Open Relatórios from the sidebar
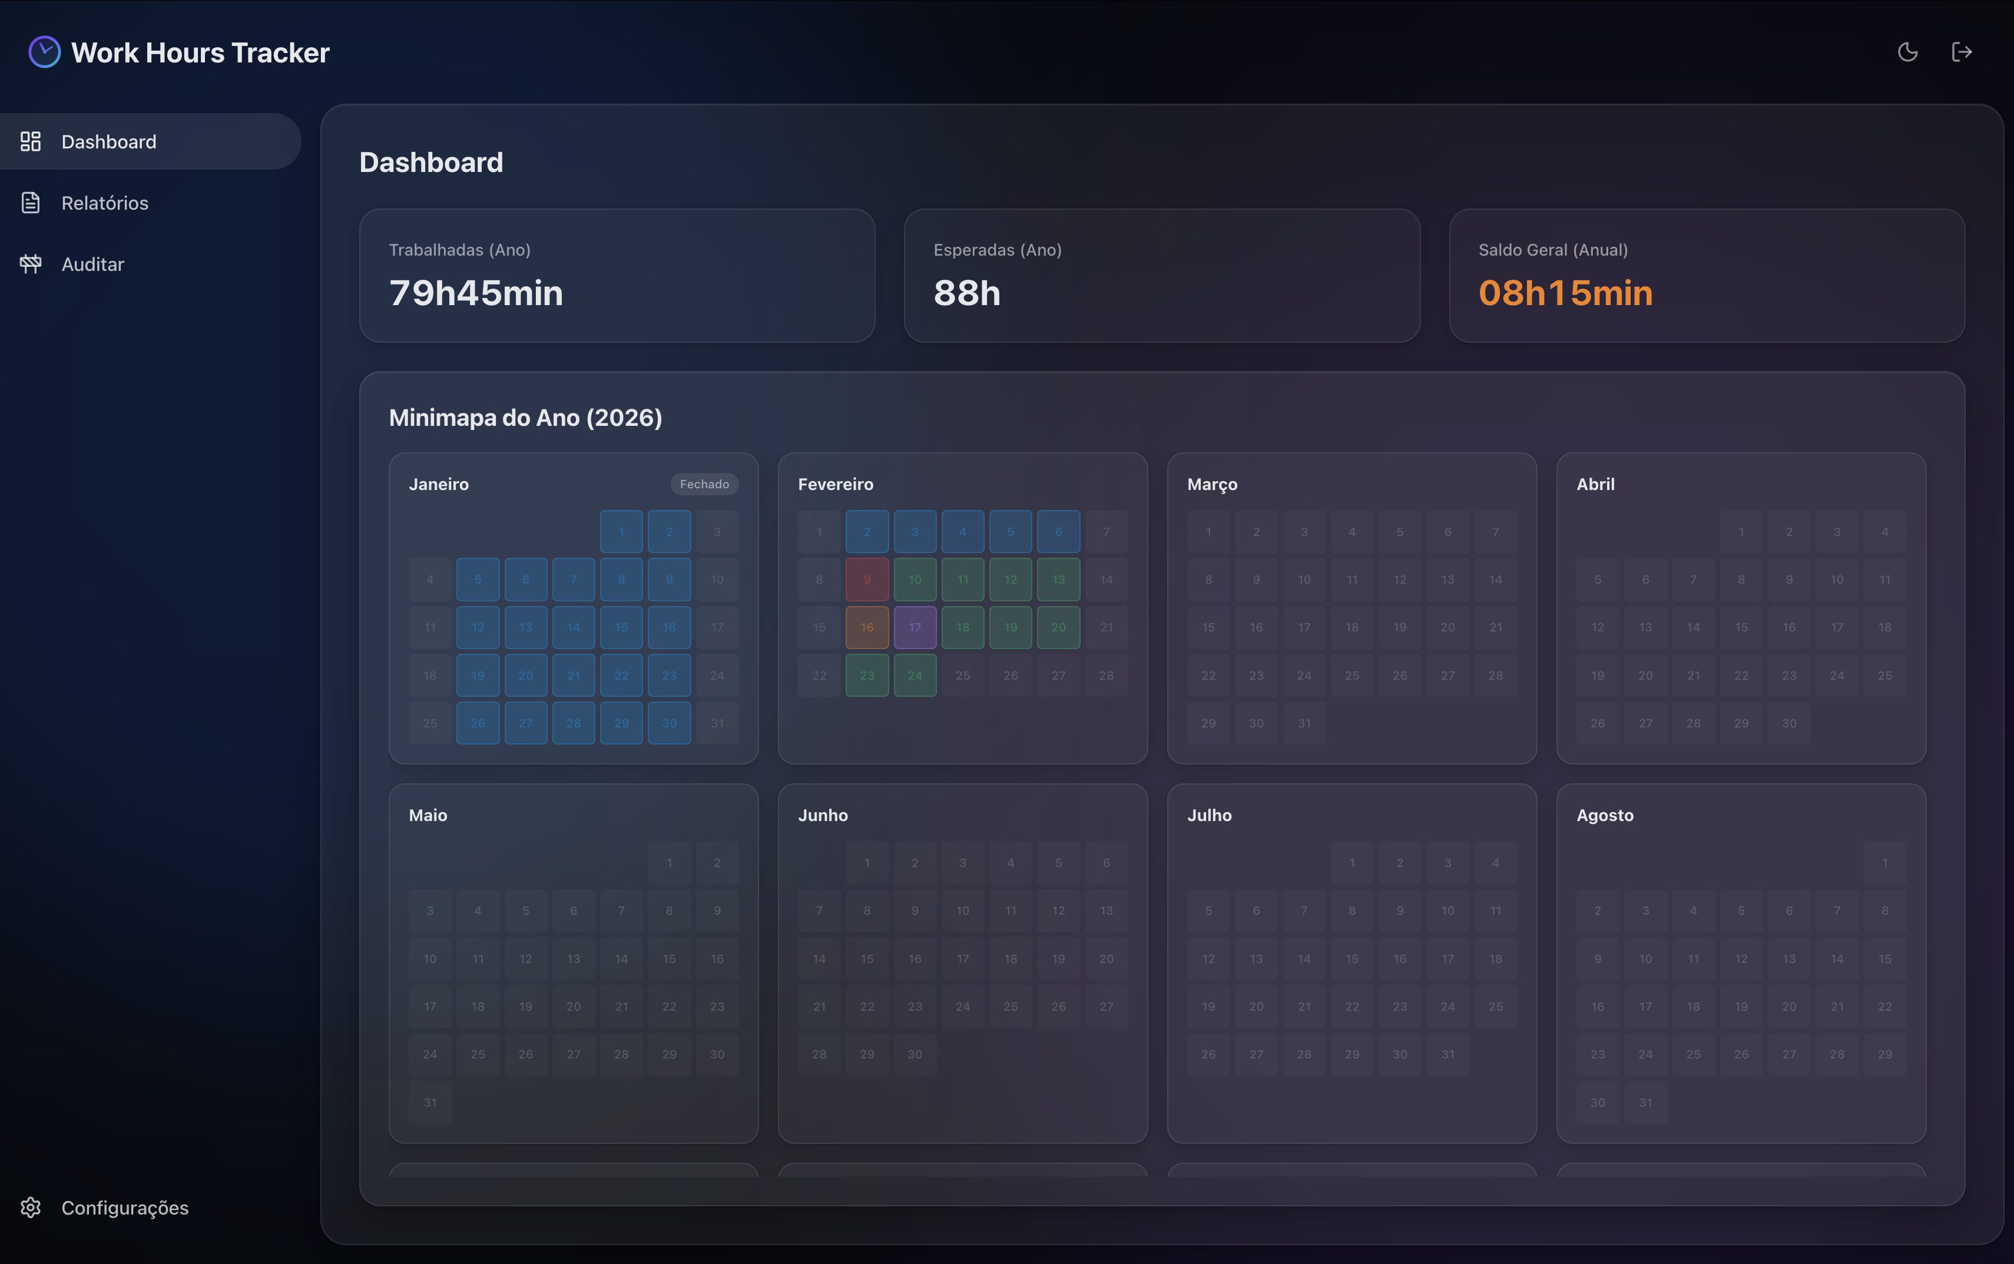 (x=104, y=202)
